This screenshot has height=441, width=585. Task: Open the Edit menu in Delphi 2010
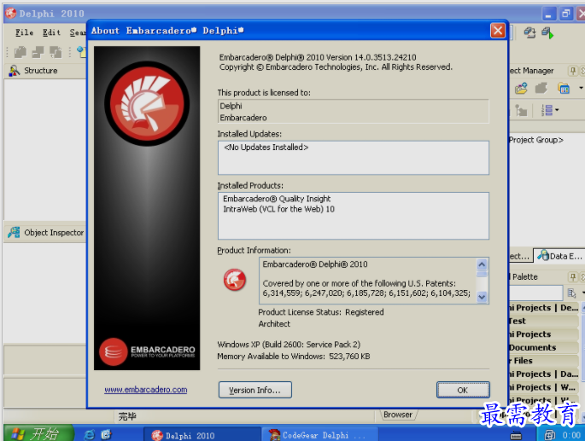click(51, 32)
